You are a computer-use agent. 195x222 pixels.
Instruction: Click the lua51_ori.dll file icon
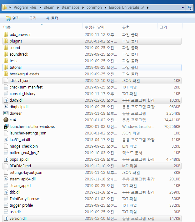pyautogui.click(x=6, y=139)
